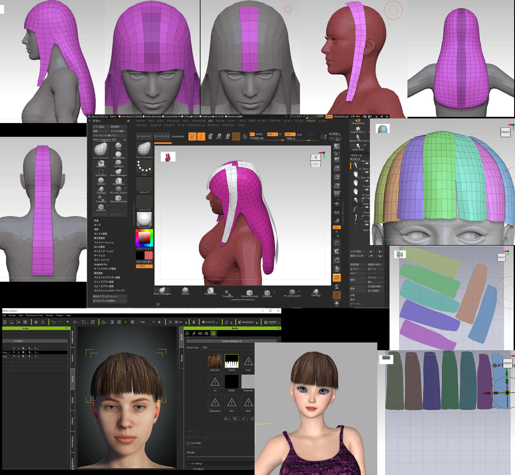515x475 pixels.
Task: Click the ZBrush view orientation cube
Action: coord(315,160)
